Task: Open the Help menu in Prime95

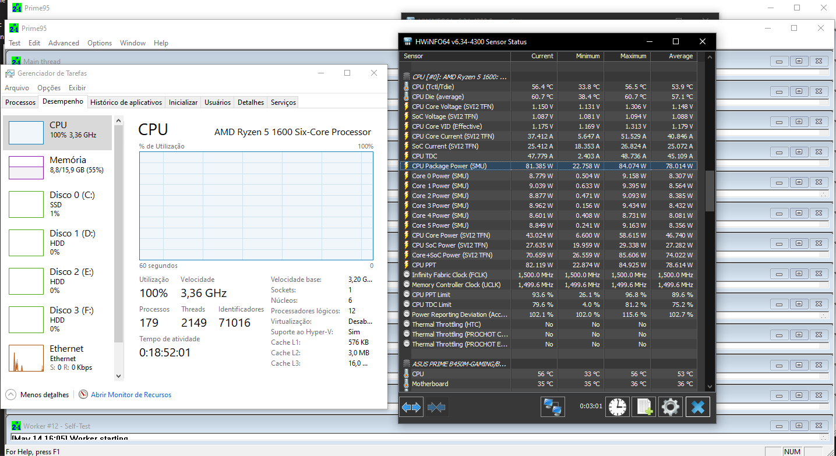Action: [x=161, y=43]
